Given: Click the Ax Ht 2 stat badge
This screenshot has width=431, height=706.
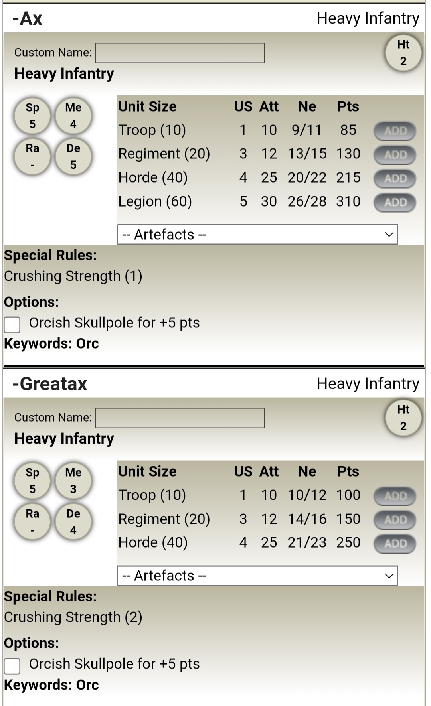Looking at the screenshot, I should [x=403, y=53].
